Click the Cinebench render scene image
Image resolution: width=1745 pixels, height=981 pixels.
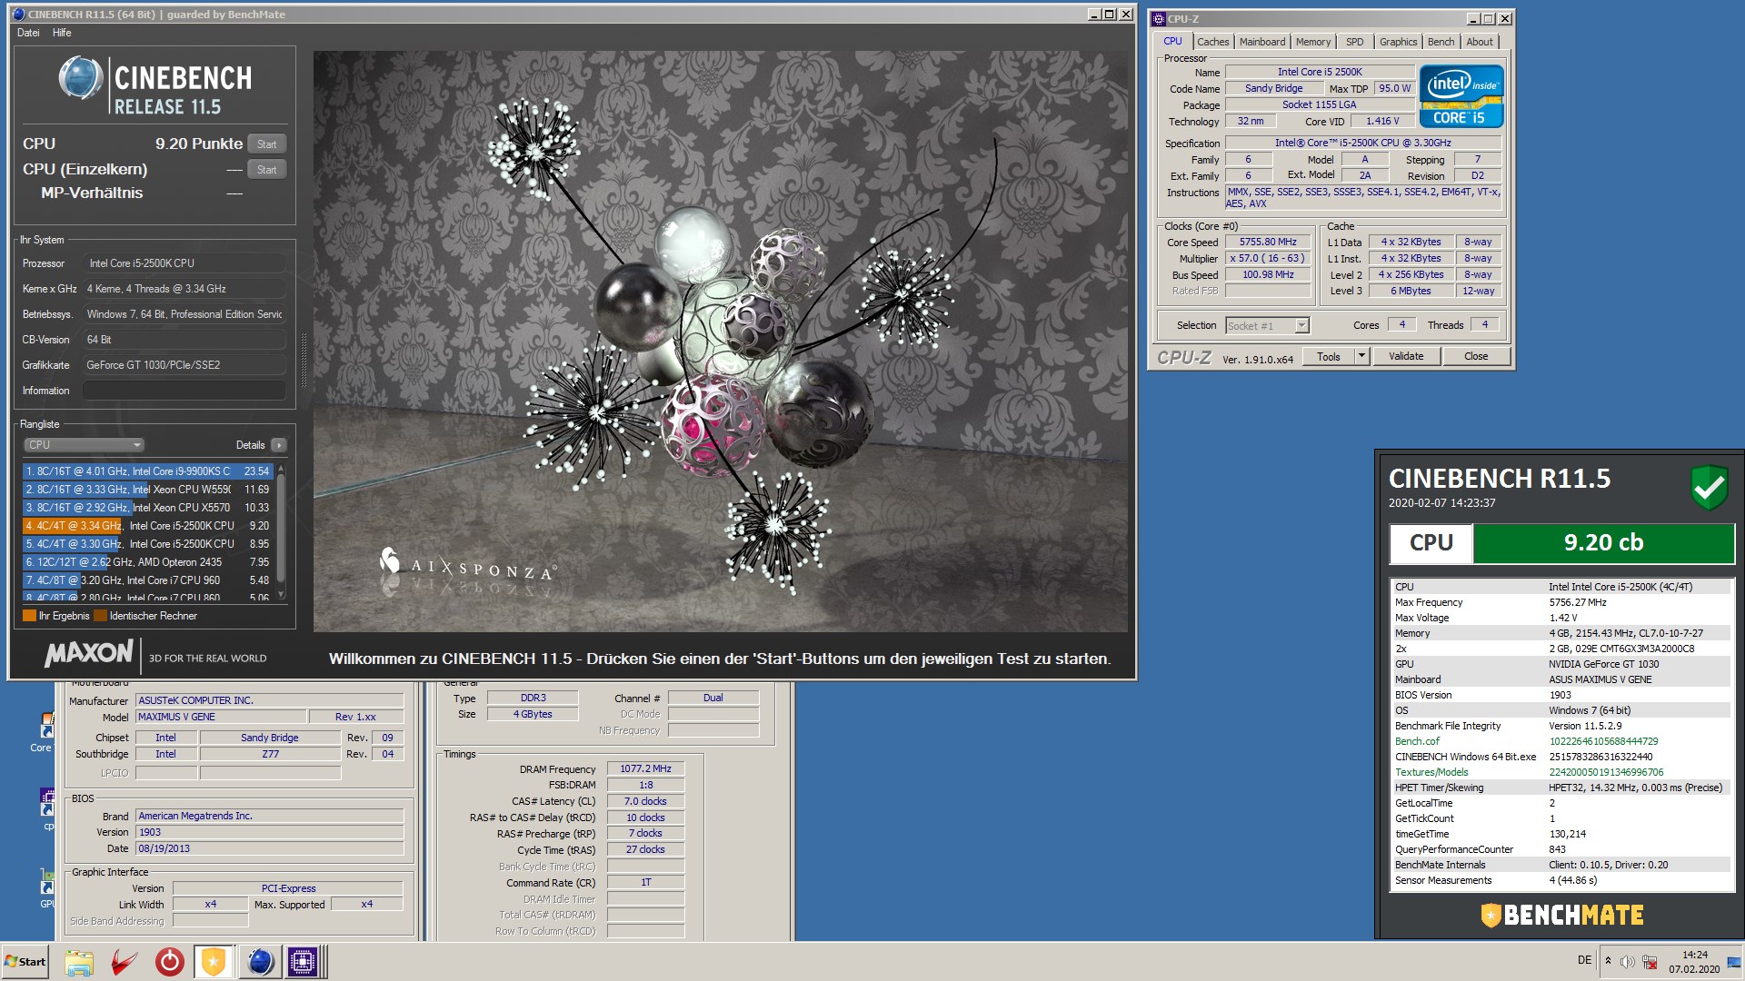[x=721, y=342]
